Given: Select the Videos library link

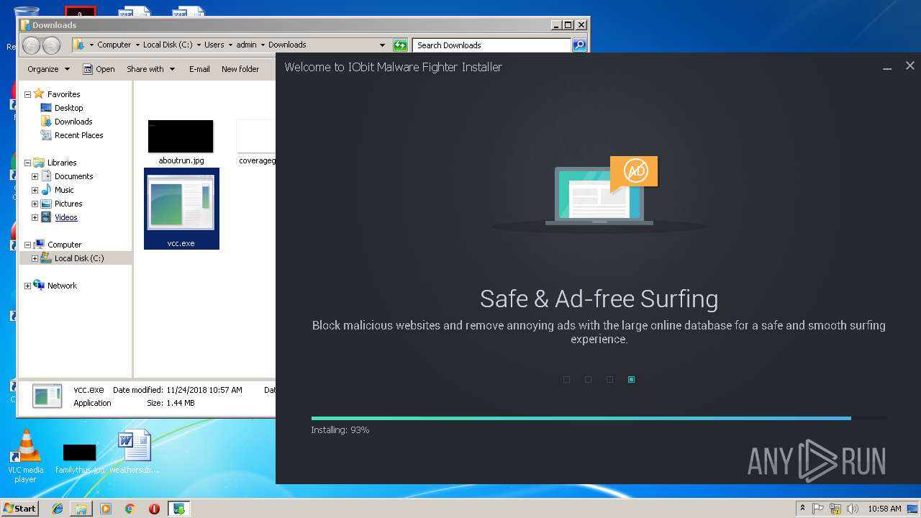Looking at the screenshot, I should pyautogui.click(x=66, y=217).
